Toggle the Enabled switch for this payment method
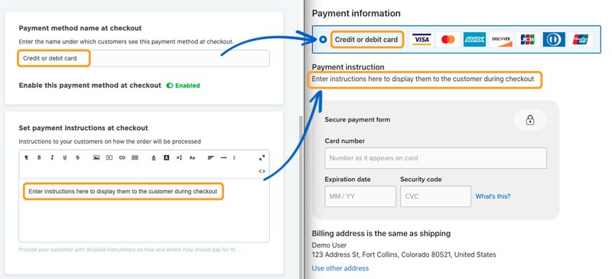 tap(169, 86)
